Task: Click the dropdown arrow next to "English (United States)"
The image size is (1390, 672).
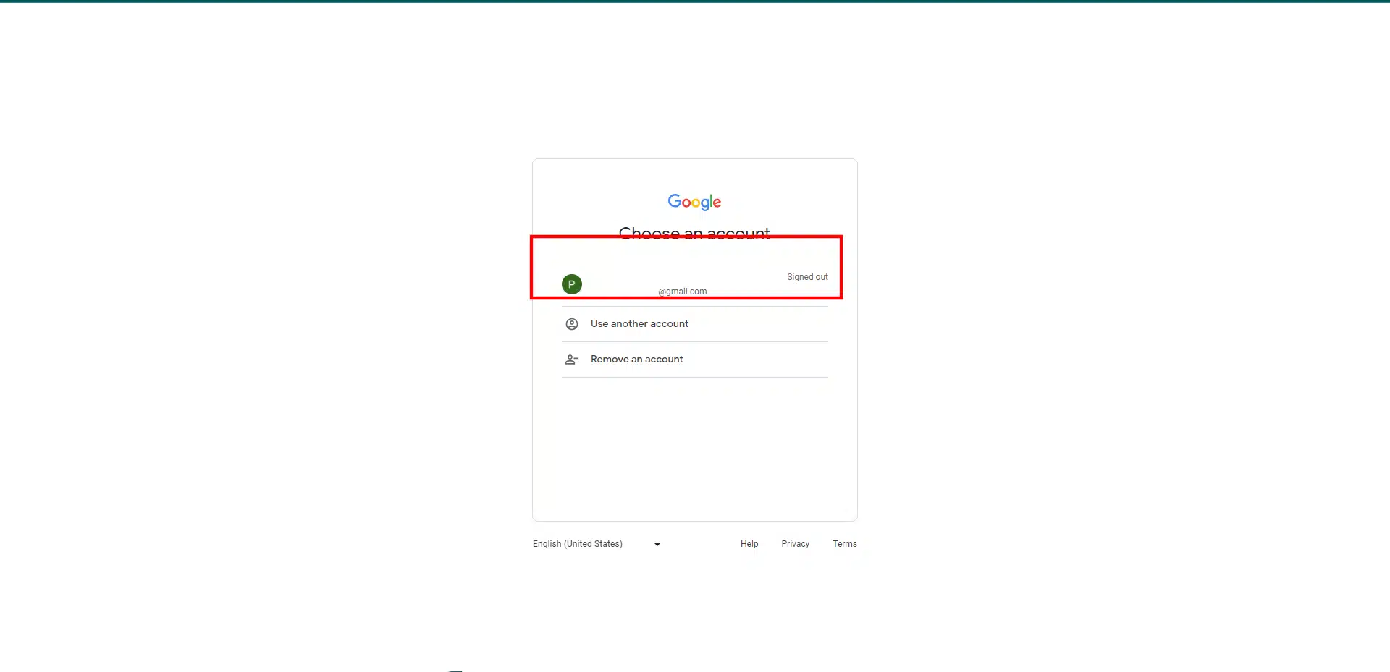Action: point(656,543)
